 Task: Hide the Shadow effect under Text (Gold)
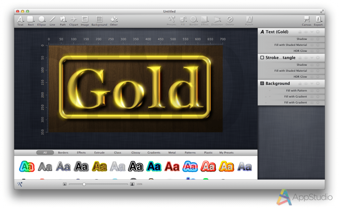(312, 39)
